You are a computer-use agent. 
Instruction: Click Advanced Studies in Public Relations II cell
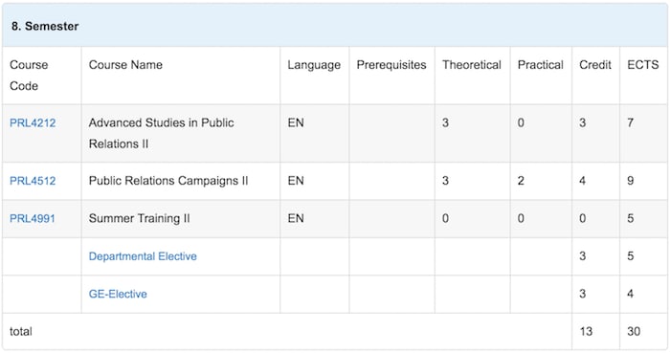162,133
